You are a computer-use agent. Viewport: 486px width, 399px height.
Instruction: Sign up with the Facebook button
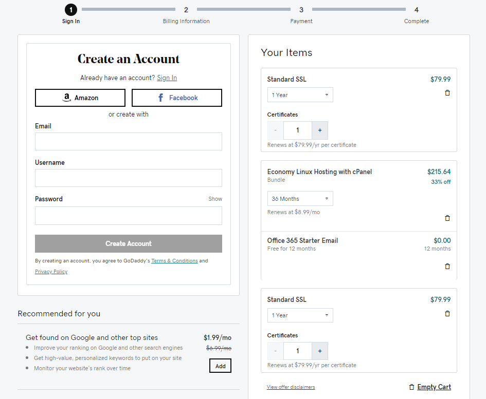coord(177,98)
